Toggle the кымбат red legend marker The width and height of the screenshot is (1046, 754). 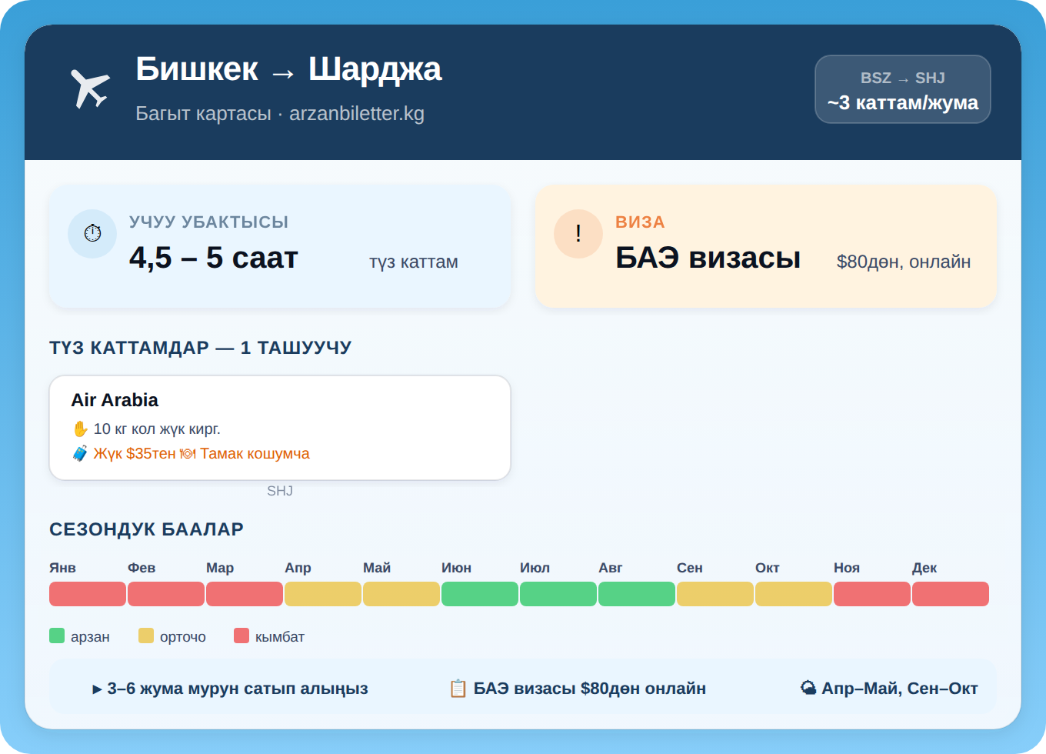[x=241, y=636]
